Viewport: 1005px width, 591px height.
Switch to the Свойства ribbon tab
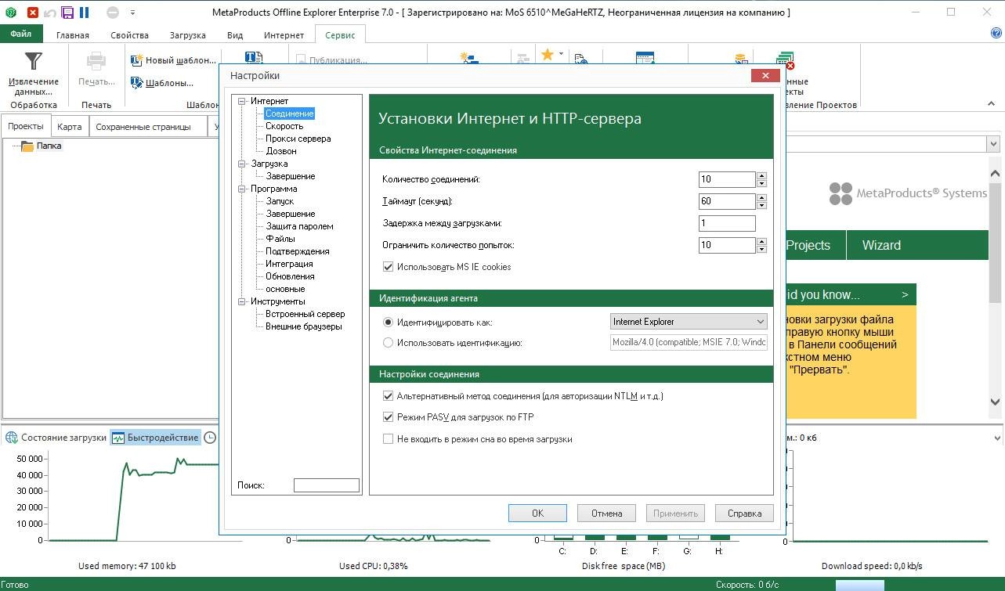(130, 35)
